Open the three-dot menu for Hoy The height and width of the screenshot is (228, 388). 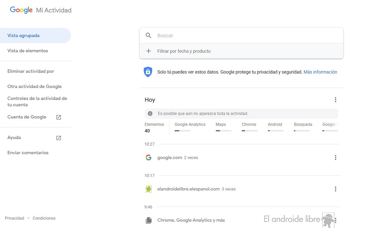(x=335, y=100)
